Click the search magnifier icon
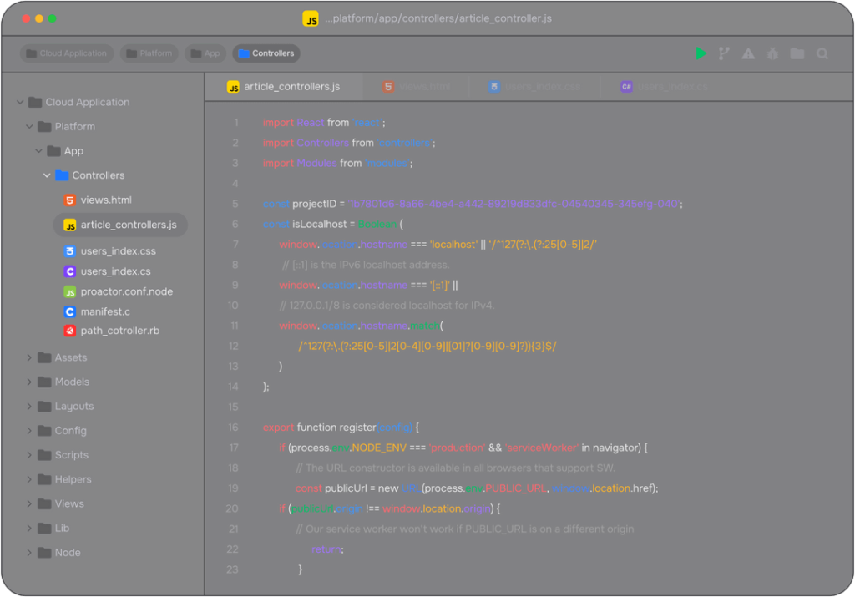855x597 pixels. pos(822,53)
